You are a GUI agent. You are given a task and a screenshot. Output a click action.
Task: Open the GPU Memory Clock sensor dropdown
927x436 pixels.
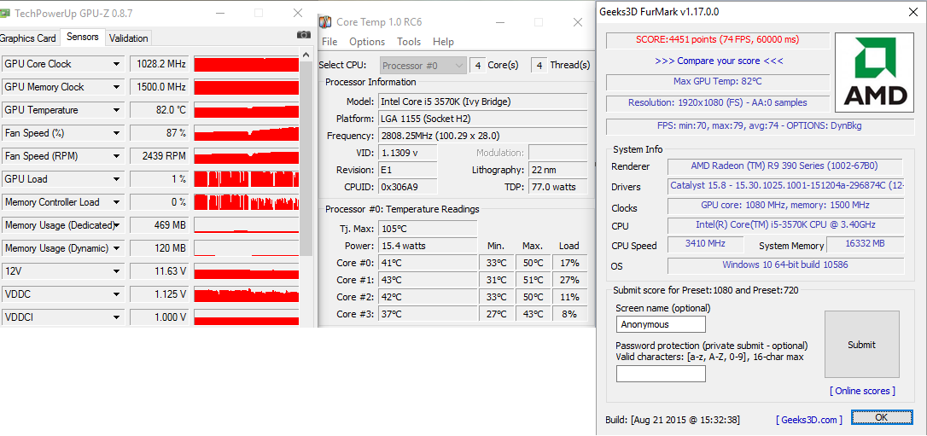click(x=117, y=87)
